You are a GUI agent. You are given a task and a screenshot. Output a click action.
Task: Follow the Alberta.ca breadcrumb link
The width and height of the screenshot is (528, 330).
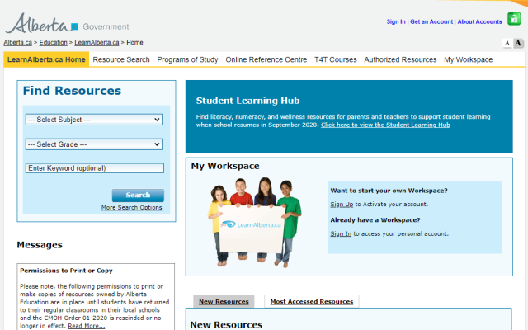(18, 42)
